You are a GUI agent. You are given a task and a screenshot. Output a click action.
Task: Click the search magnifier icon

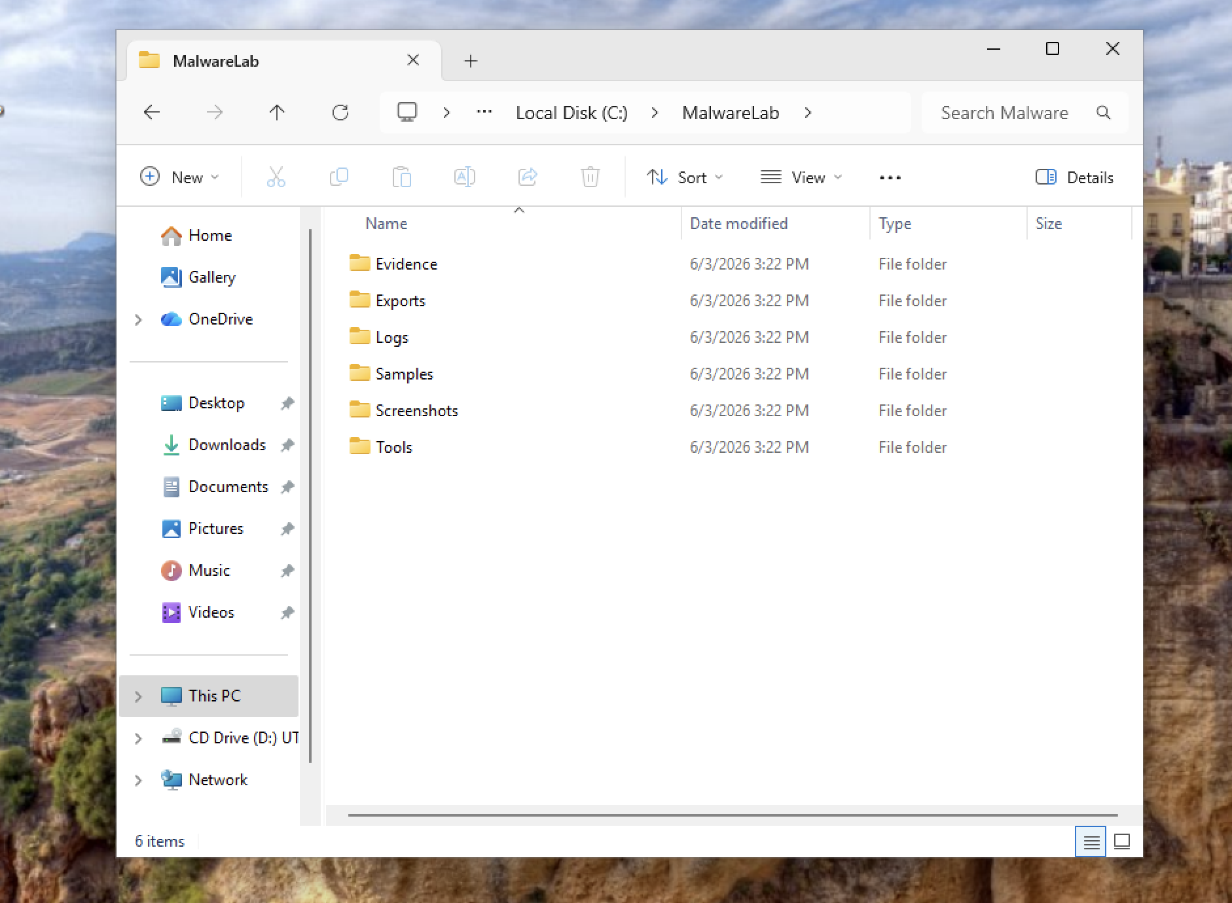coord(1104,113)
